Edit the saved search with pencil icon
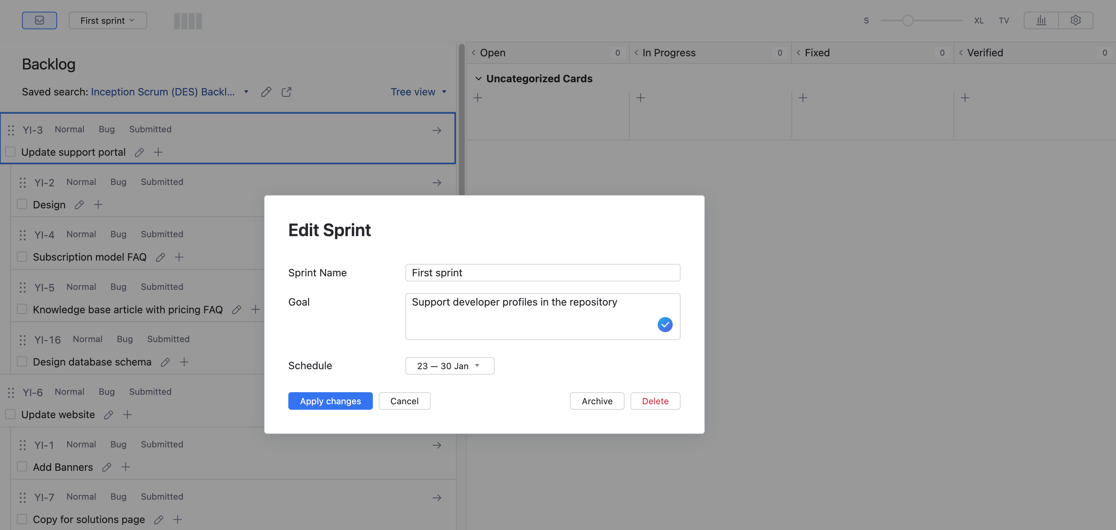1116x530 pixels. pos(266,92)
